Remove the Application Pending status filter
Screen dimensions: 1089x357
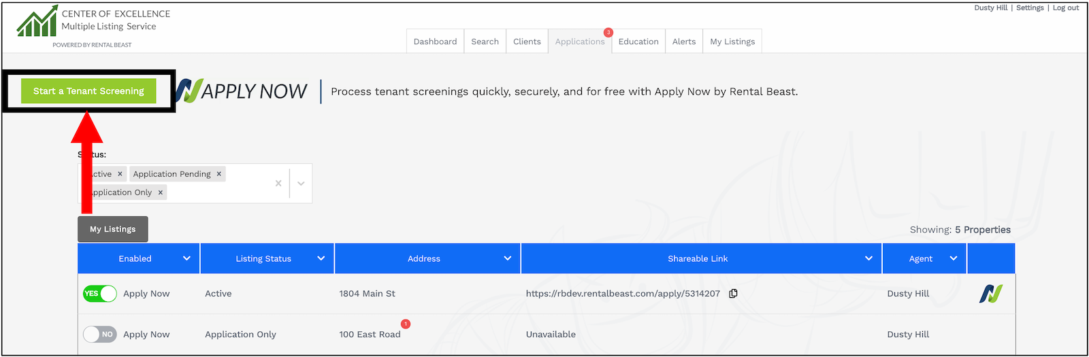pyautogui.click(x=219, y=174)
